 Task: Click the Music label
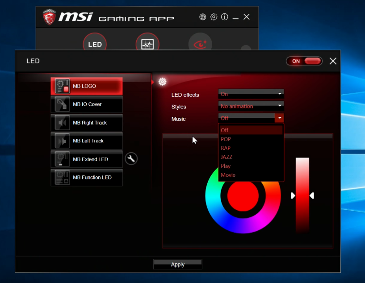(x=179, y=119)
